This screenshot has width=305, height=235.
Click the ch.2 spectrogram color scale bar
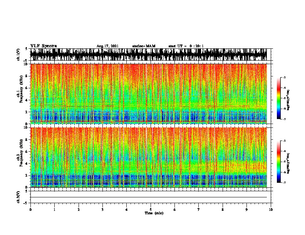[278, 162]
